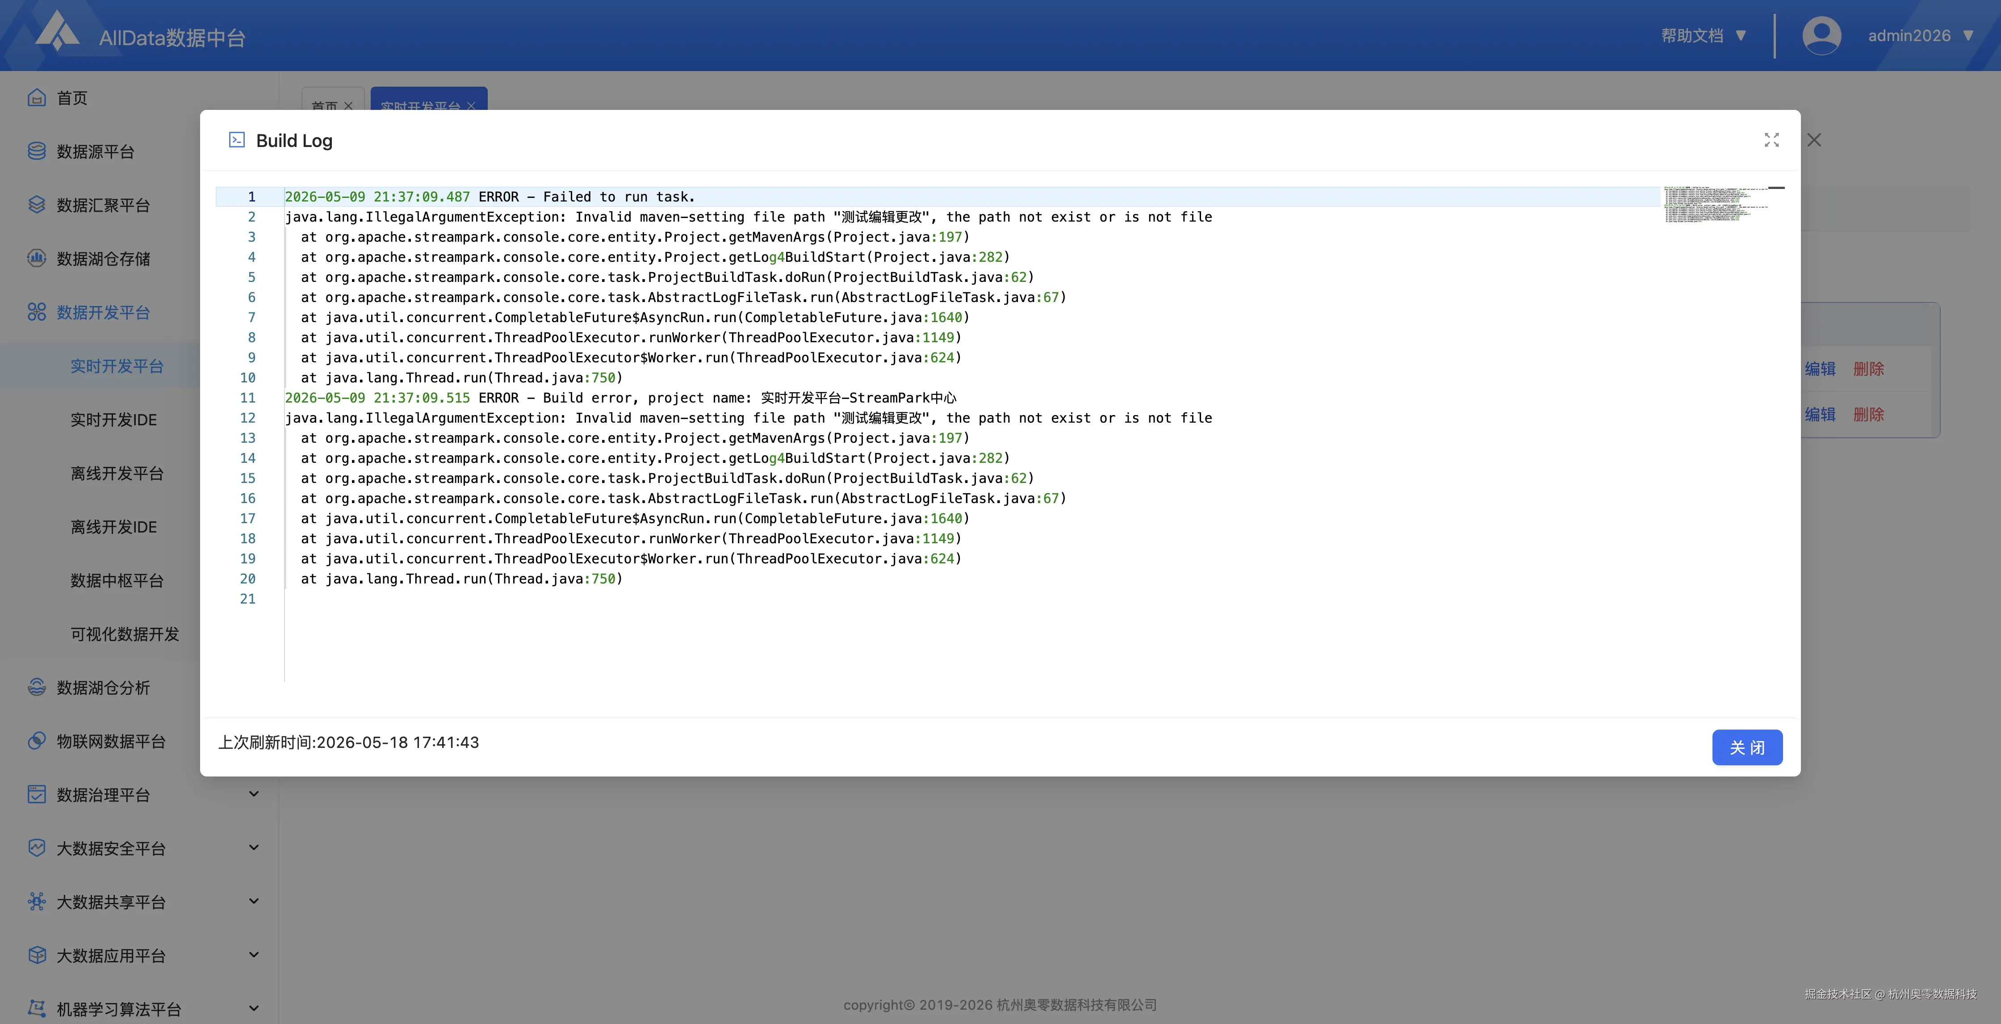
Task: Expand 大数据共享平台 chevron in sidebar
Action: (x=253, y=901)
